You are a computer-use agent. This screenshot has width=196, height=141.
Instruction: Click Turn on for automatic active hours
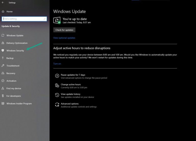click(x=57, y=64)
